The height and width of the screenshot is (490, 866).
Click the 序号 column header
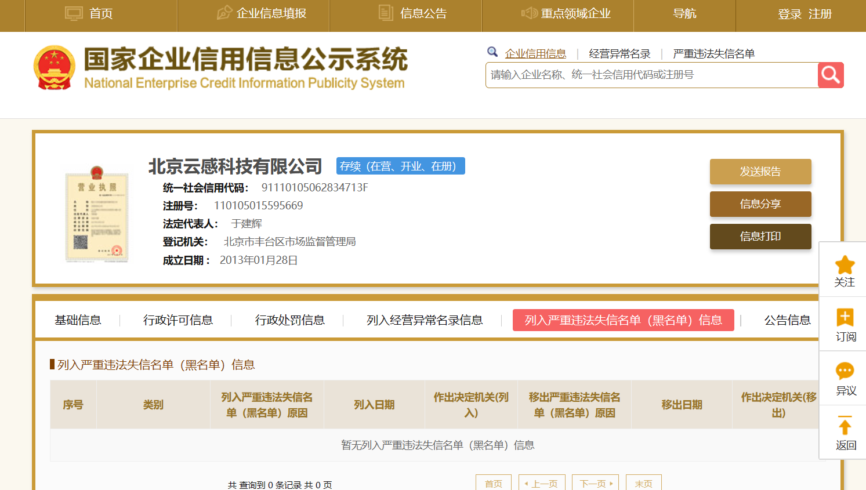(73, 405)
